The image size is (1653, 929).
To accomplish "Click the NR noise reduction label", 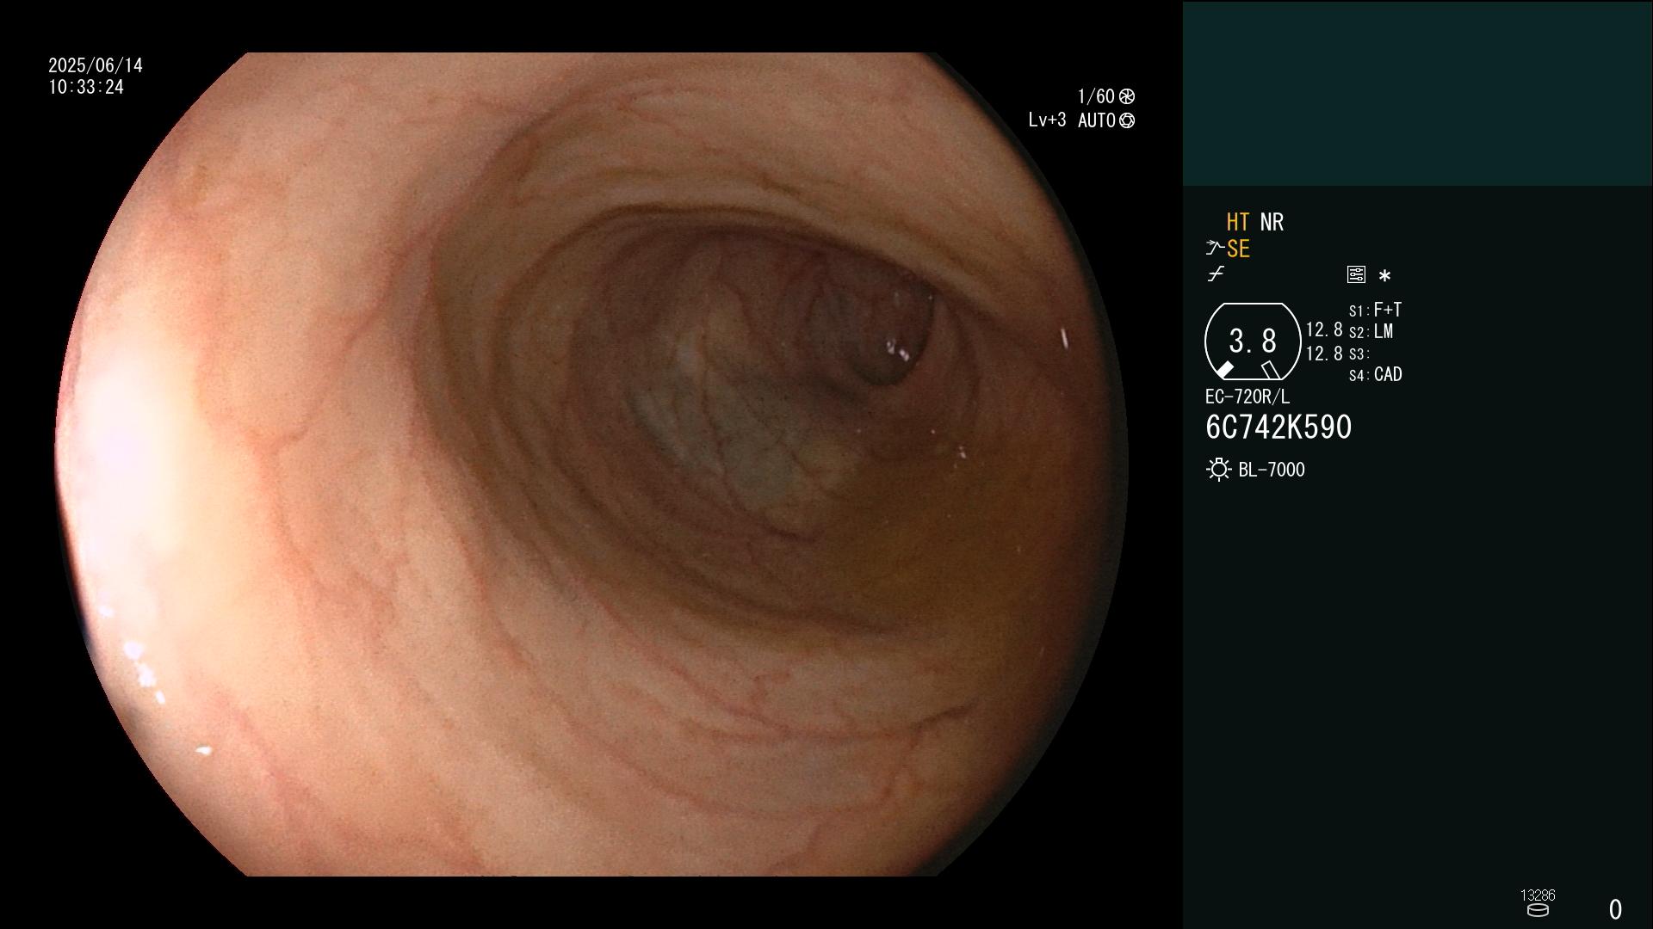I will [x=1272, y=222].
